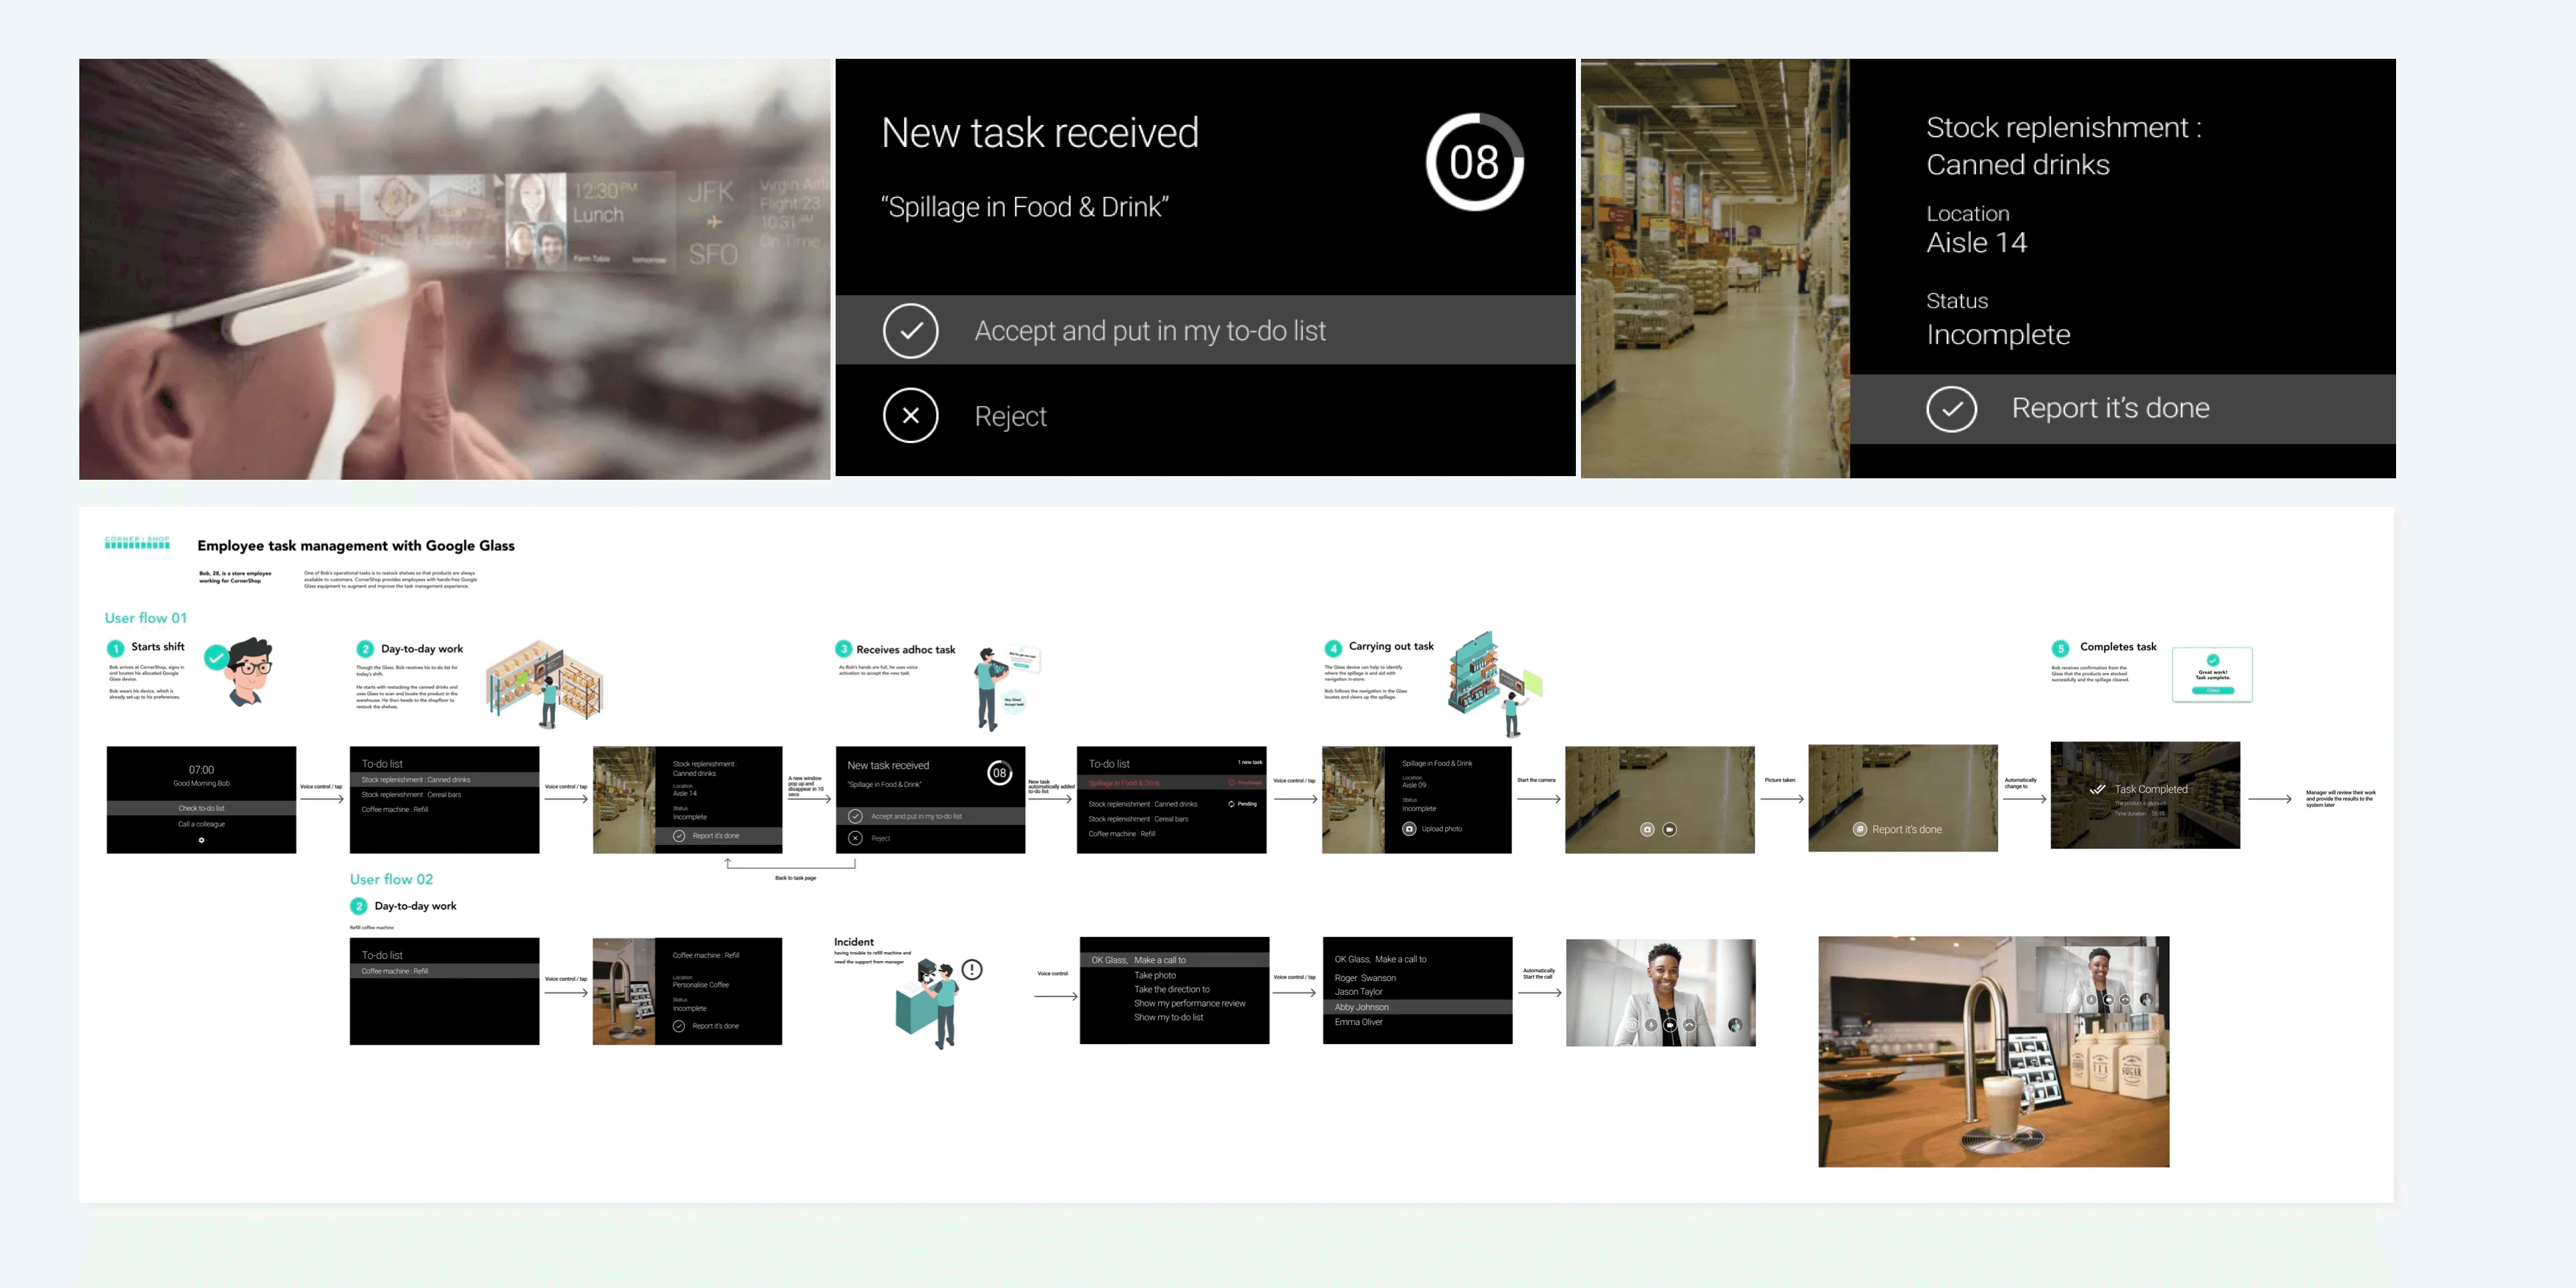Click the 1 new task label
Screen dimensions: 2576x1288
(1250, 763)
